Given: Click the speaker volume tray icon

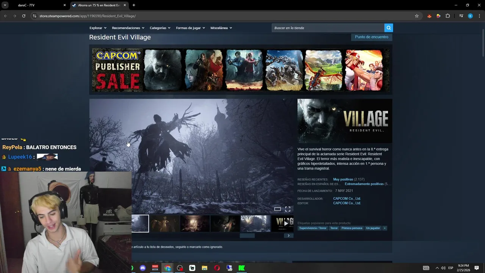Looking at the screenshot, I should point(443,268).
